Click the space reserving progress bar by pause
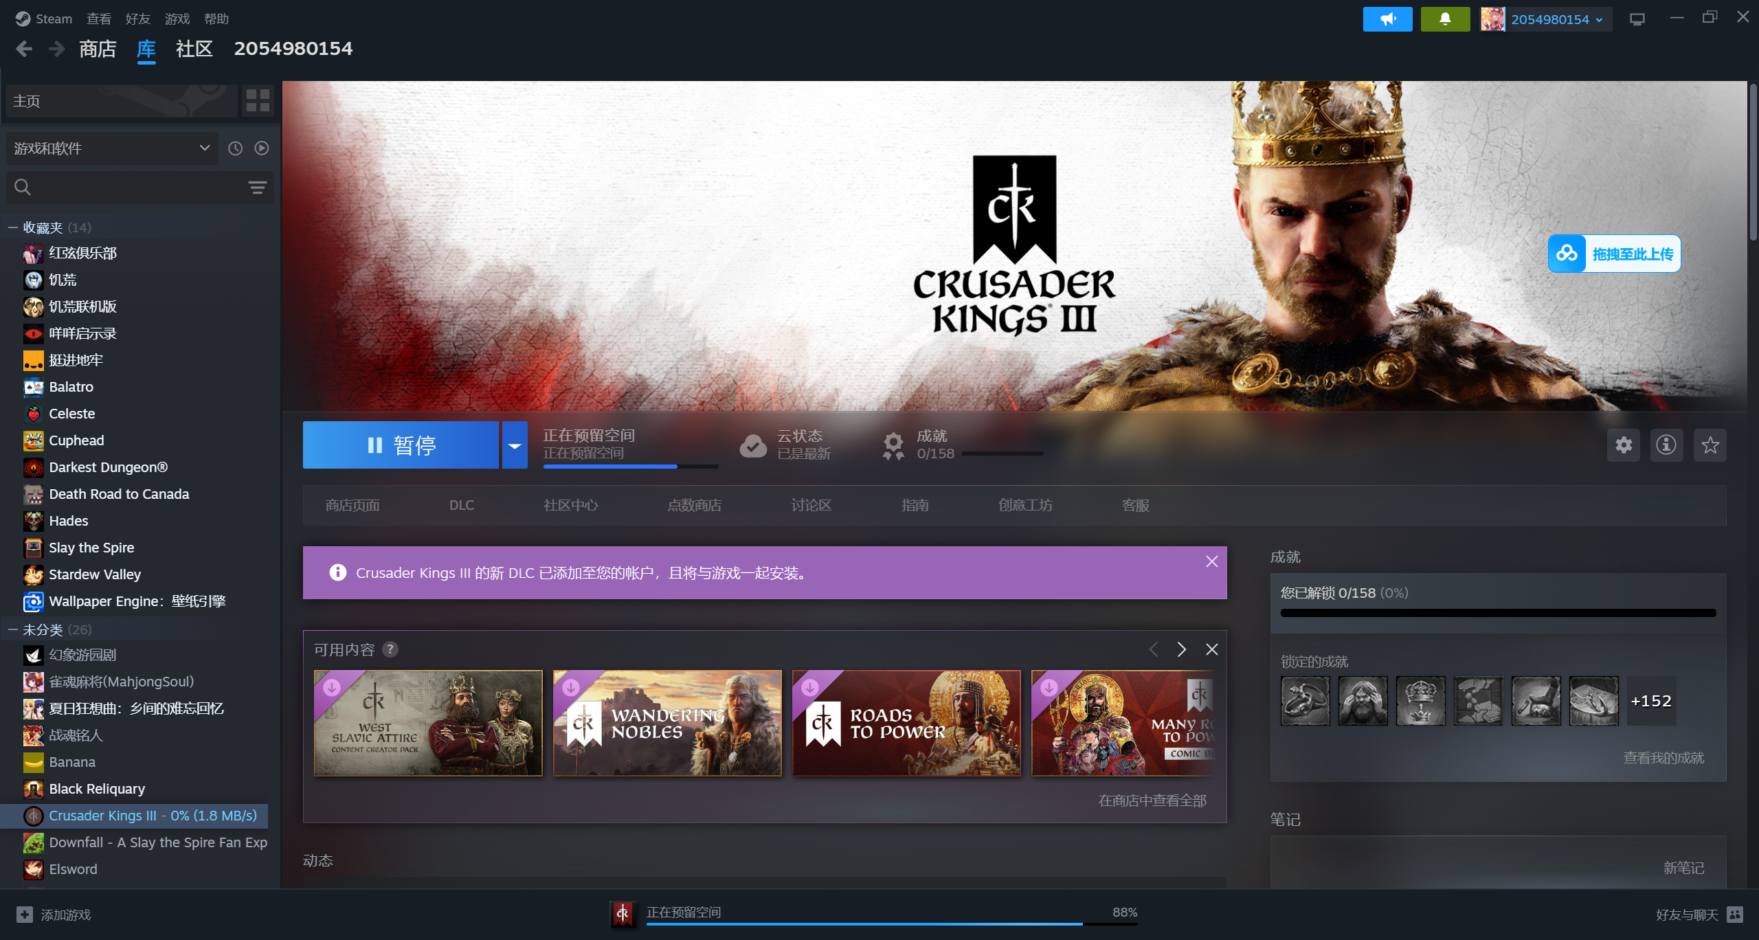Viewport: 1759px width, 940px height. 631,467
